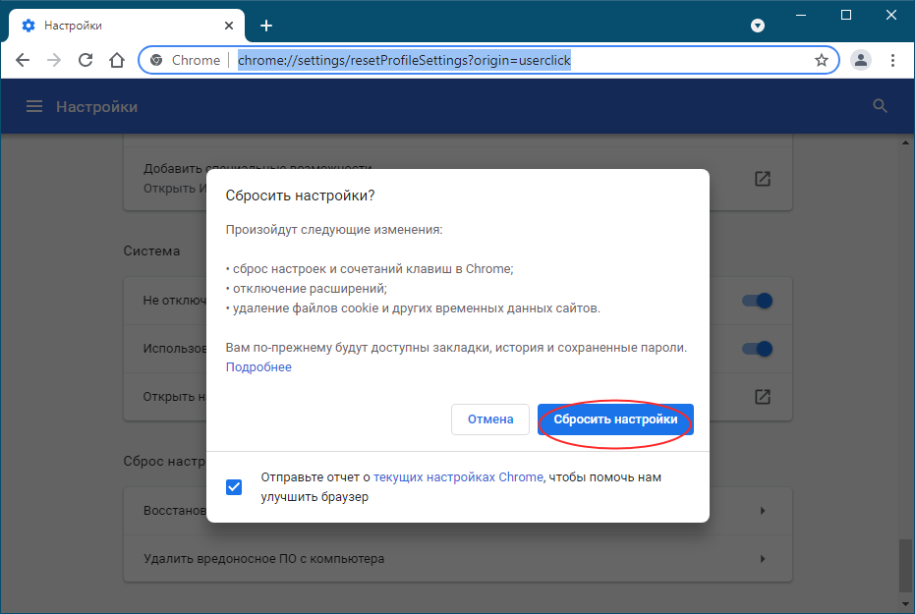Click the forward navigation arrow
The width and height of the screenshot is (915, 614).
[x=54, y=60]
